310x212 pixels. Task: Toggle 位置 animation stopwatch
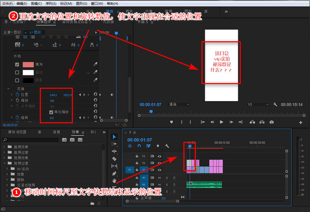18,94
